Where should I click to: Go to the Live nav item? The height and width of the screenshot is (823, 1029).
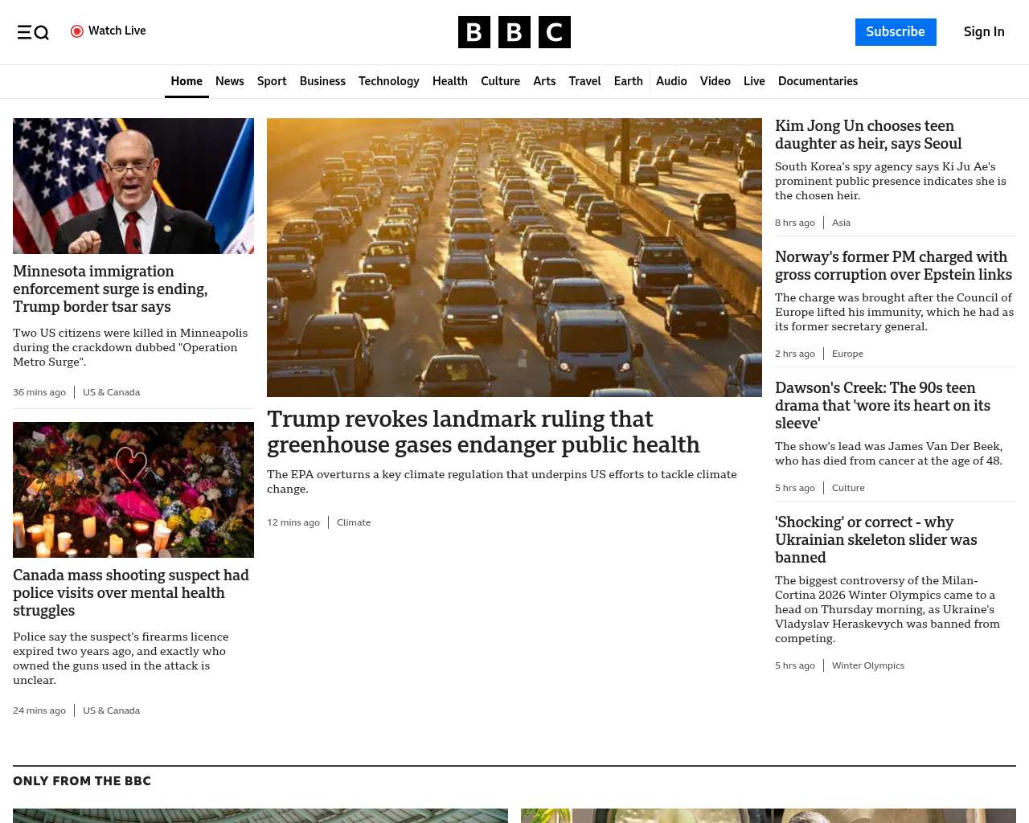click(x=754, y=81)
